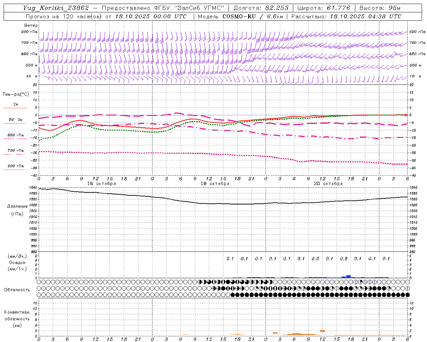
Task: Click the "Высота: 95м" header entry
Action: tap(379, 8)
